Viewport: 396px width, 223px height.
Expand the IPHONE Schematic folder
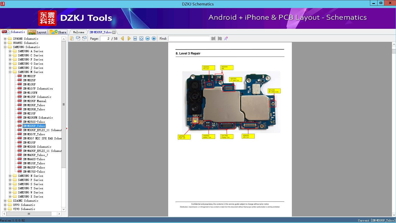5,39
